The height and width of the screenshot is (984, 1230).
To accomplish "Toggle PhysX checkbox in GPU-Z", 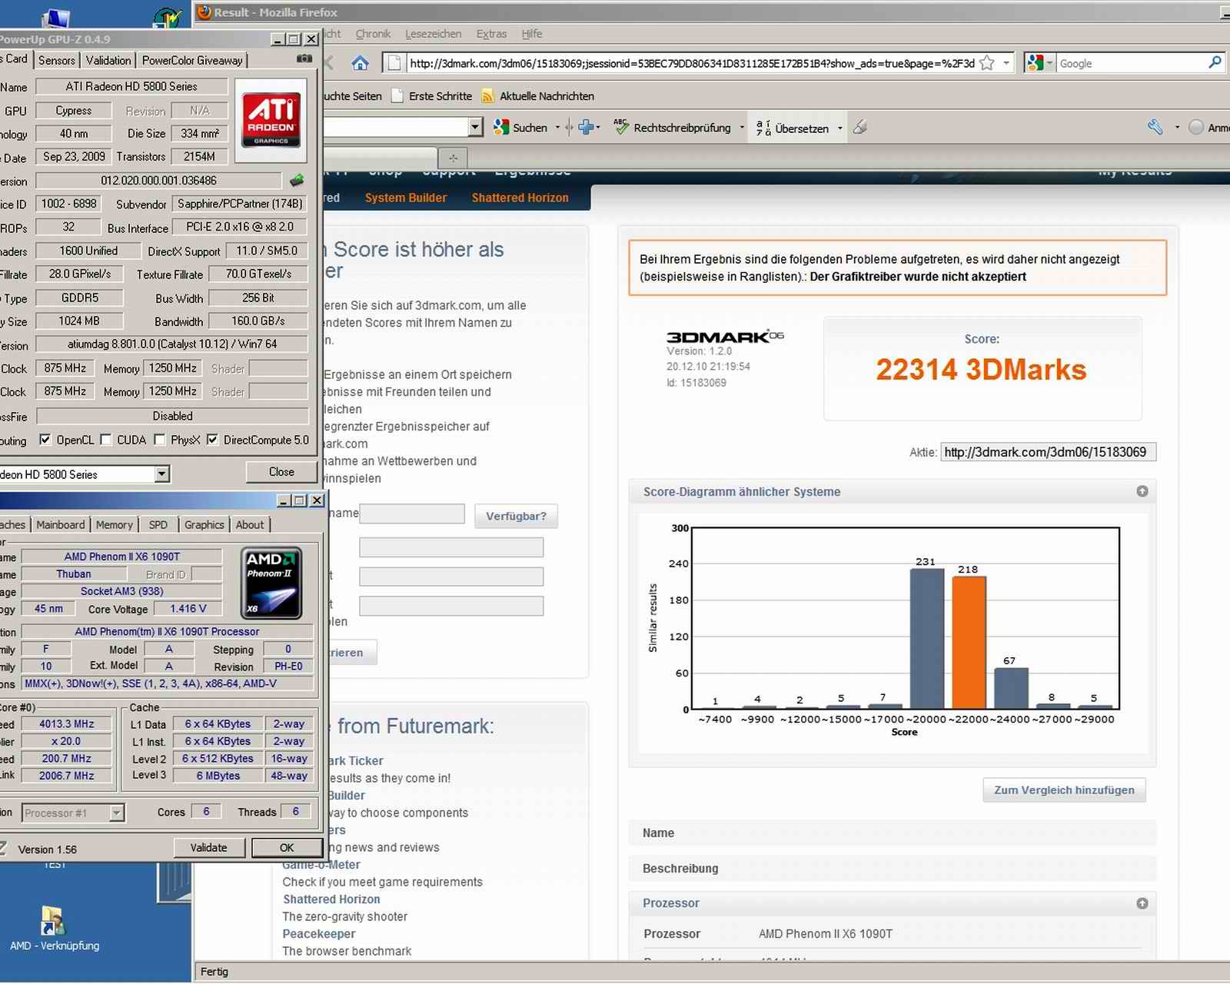I will coord(160,440).
